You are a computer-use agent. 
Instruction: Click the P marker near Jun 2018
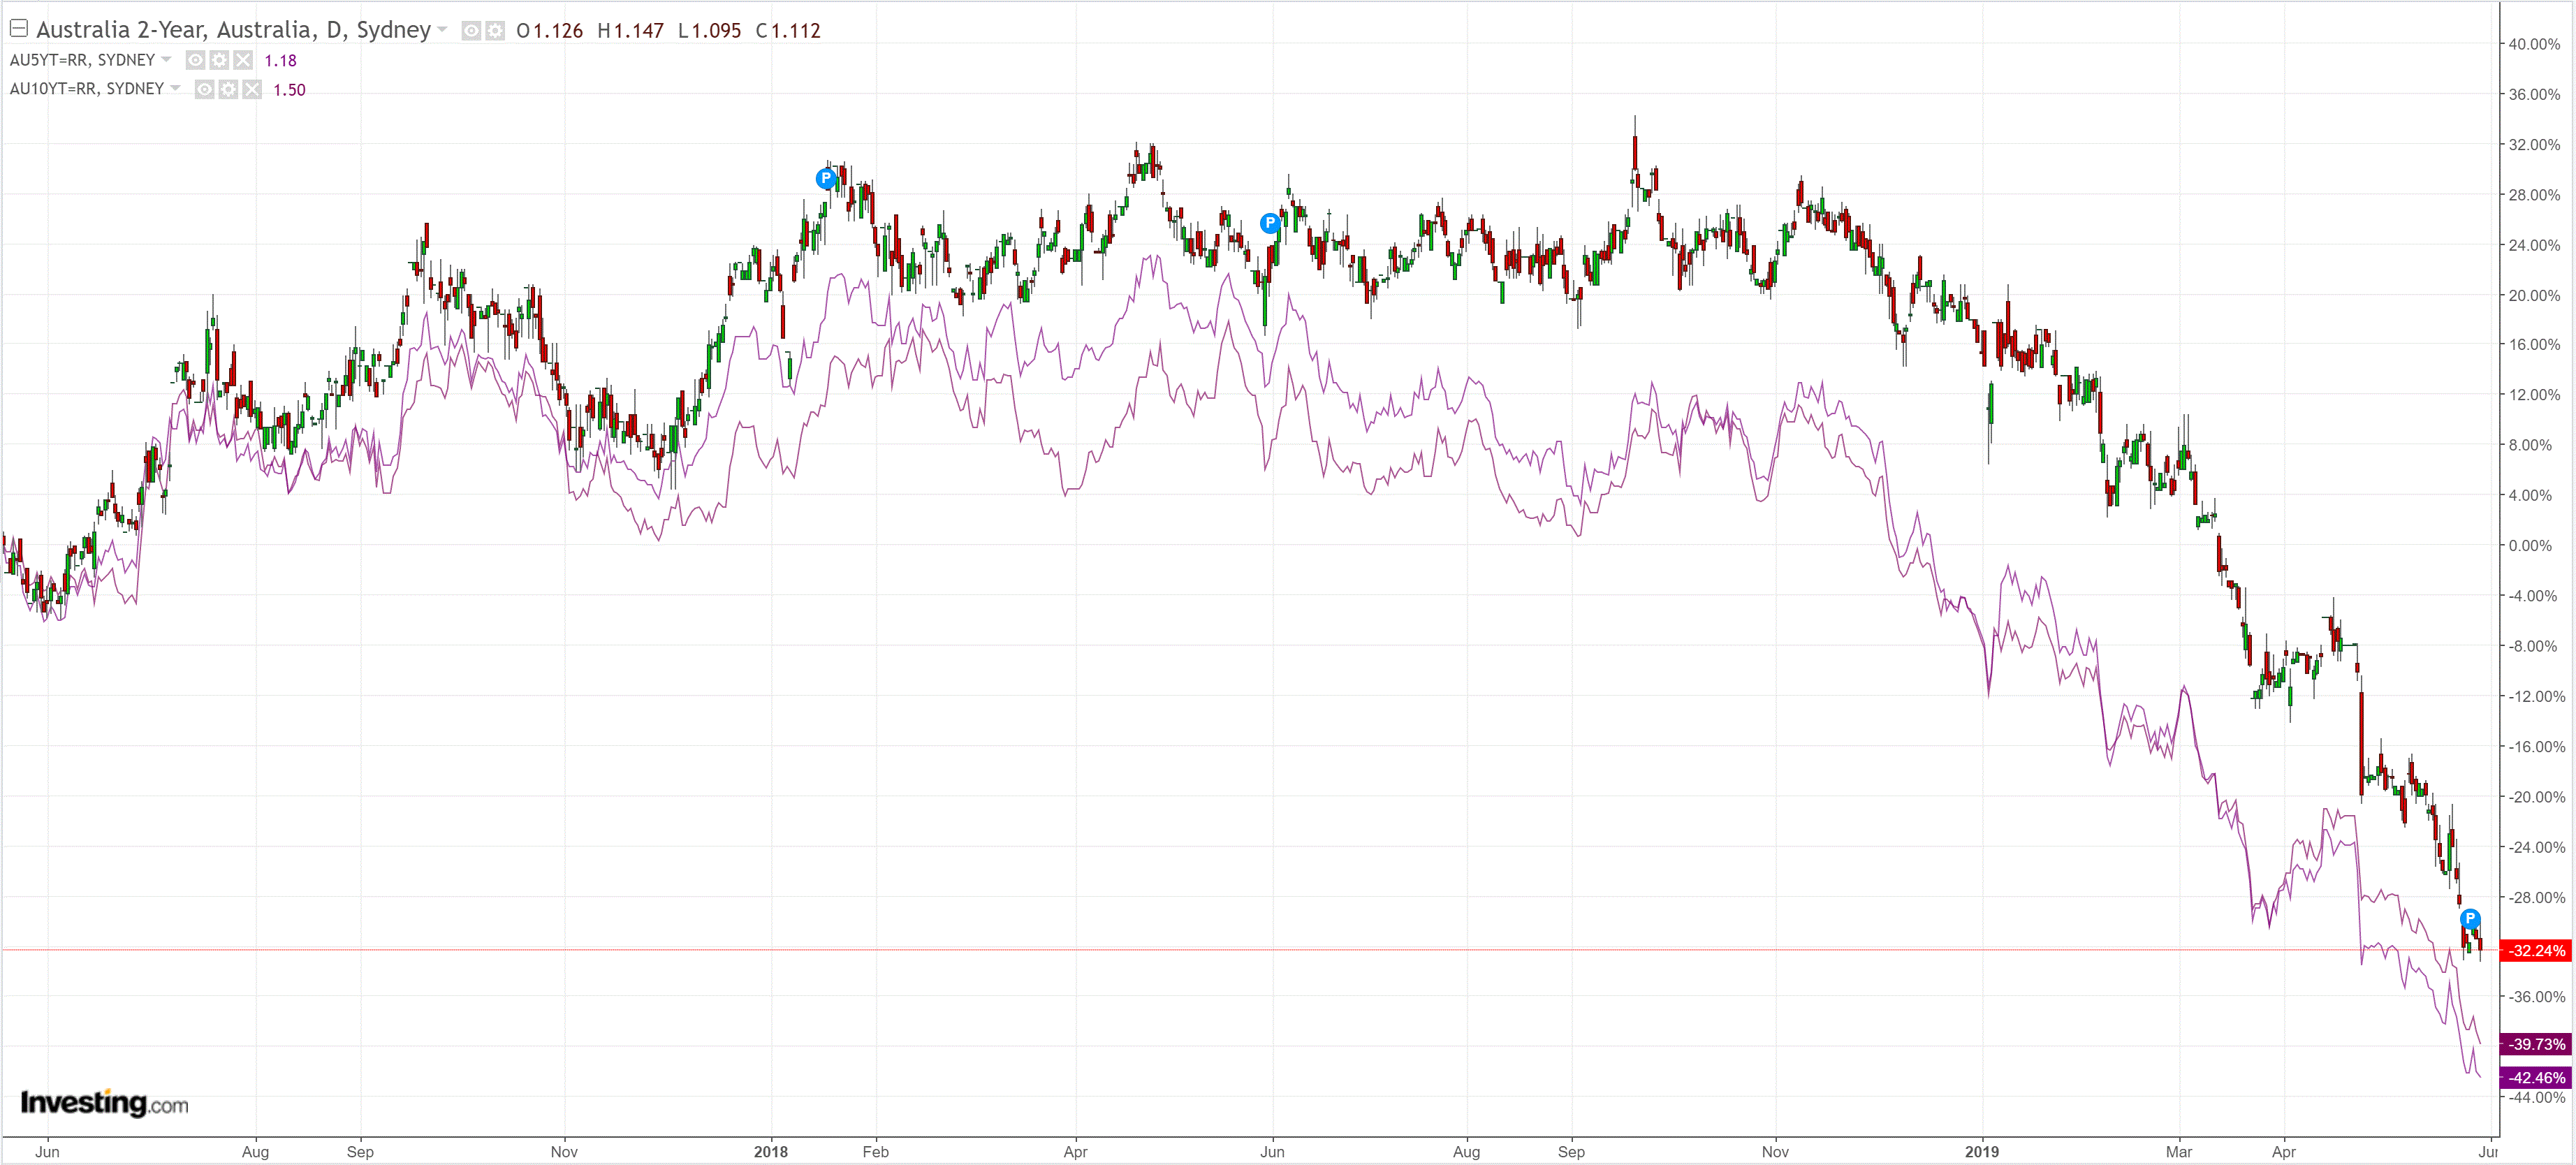1269,223
